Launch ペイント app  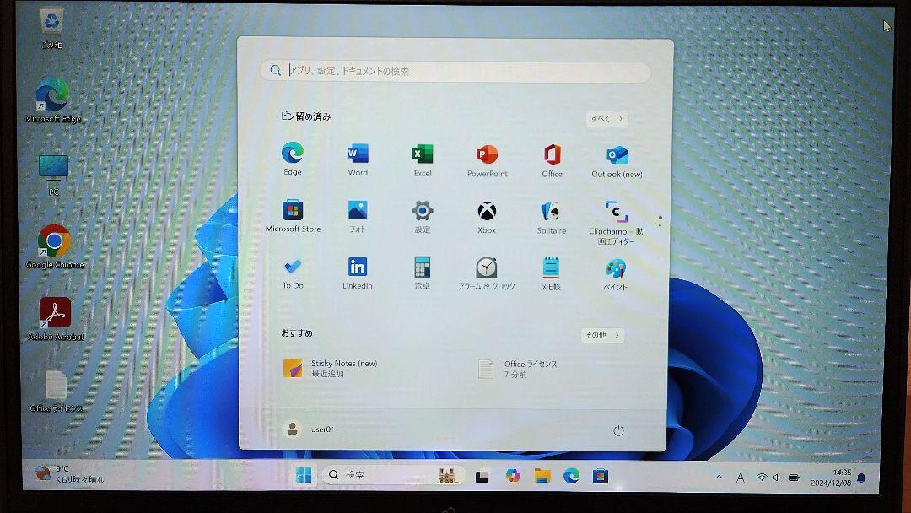click(x=615, y=274)
